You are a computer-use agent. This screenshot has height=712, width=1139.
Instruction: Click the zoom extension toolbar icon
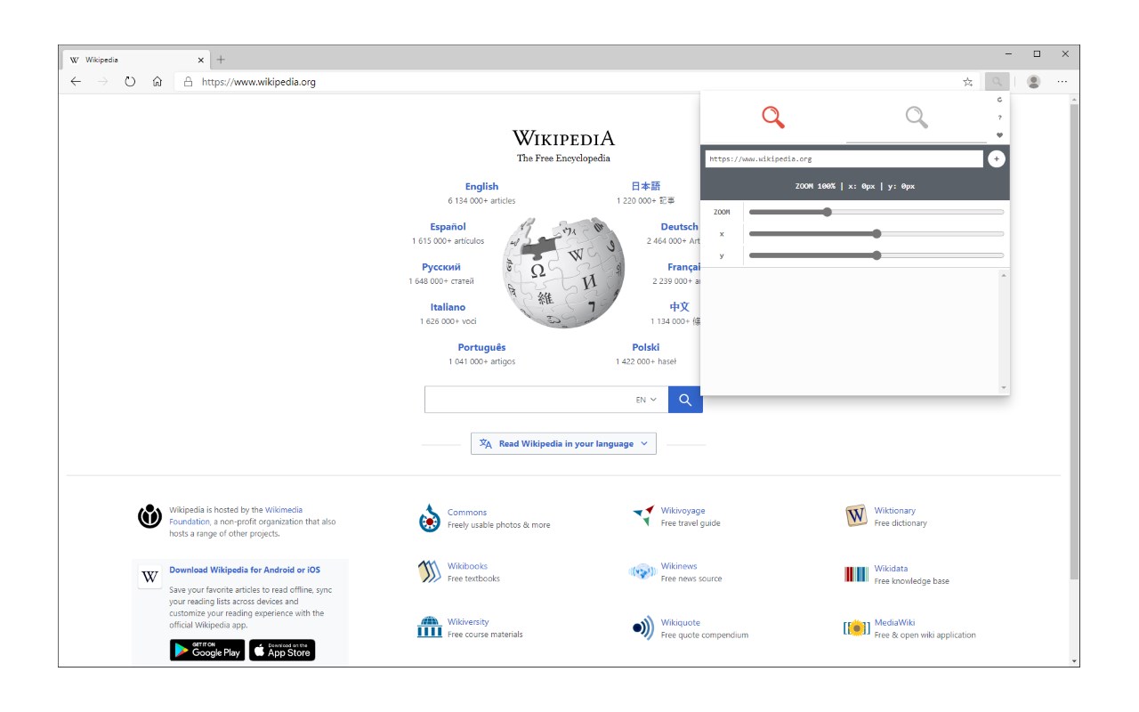[x=998, y=82]
